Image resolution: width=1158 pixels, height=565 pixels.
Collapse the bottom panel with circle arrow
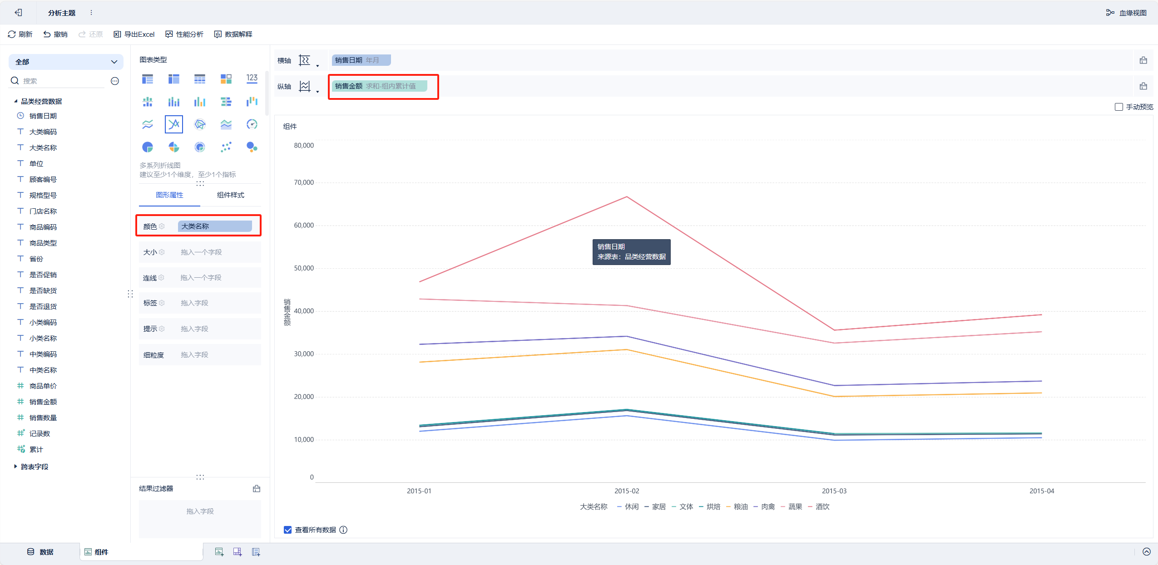(1147, 552)
